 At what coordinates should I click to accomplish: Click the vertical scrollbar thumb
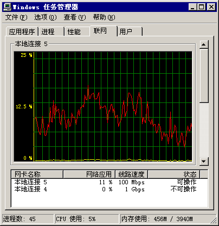click(204, 76)
